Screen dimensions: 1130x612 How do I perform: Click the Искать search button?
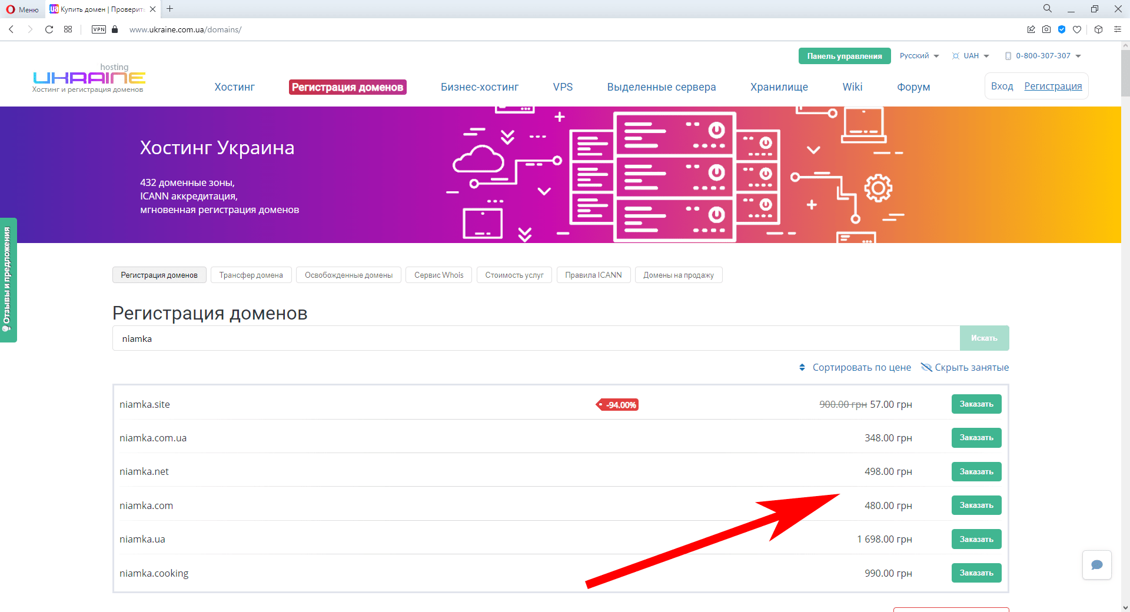(984, 338)
